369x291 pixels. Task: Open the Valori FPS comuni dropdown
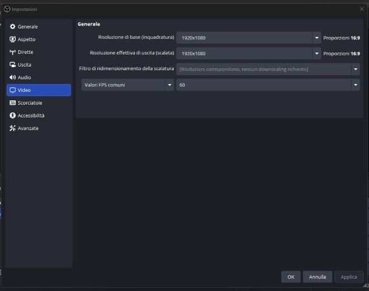pyautogui.click(x=128, y=85)
